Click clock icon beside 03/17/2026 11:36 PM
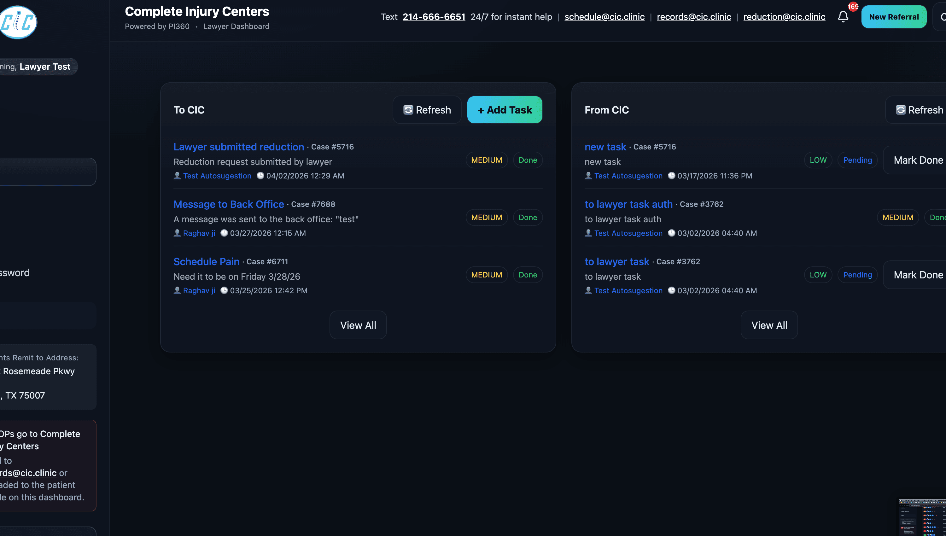 pyautogui.click(x=671, y=176)
